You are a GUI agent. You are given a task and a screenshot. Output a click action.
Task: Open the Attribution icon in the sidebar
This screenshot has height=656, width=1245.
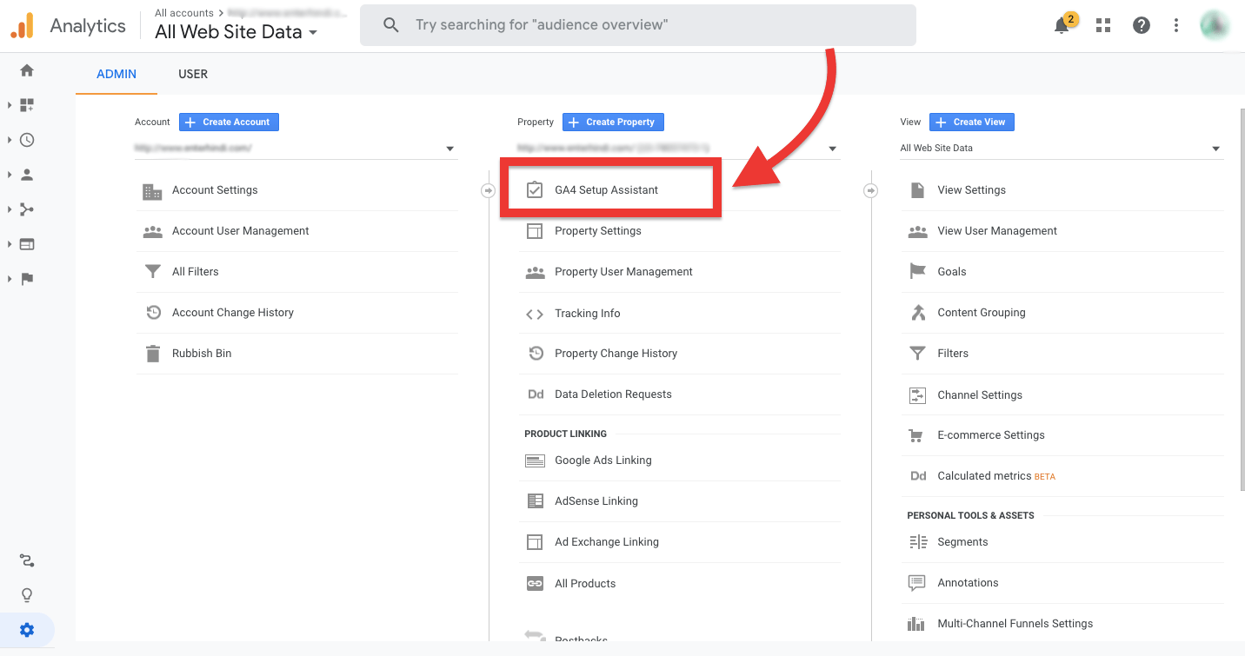point(27,560)
